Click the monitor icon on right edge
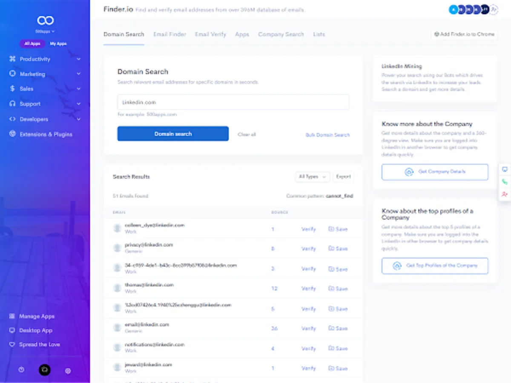Image resolution: width=511 pixels, height=383 pixels. (x=505, y=169)
